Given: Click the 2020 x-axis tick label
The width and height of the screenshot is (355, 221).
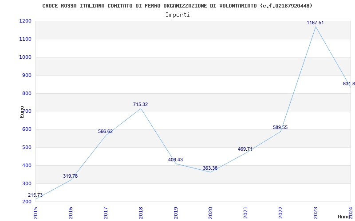Looking at the screenshot, I should 210,213.
